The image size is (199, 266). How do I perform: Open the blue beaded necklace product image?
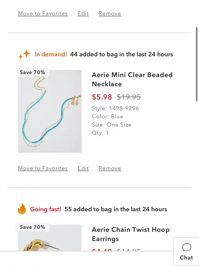[50, 111]
